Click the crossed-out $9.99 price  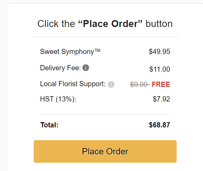[x=140, y=84]
